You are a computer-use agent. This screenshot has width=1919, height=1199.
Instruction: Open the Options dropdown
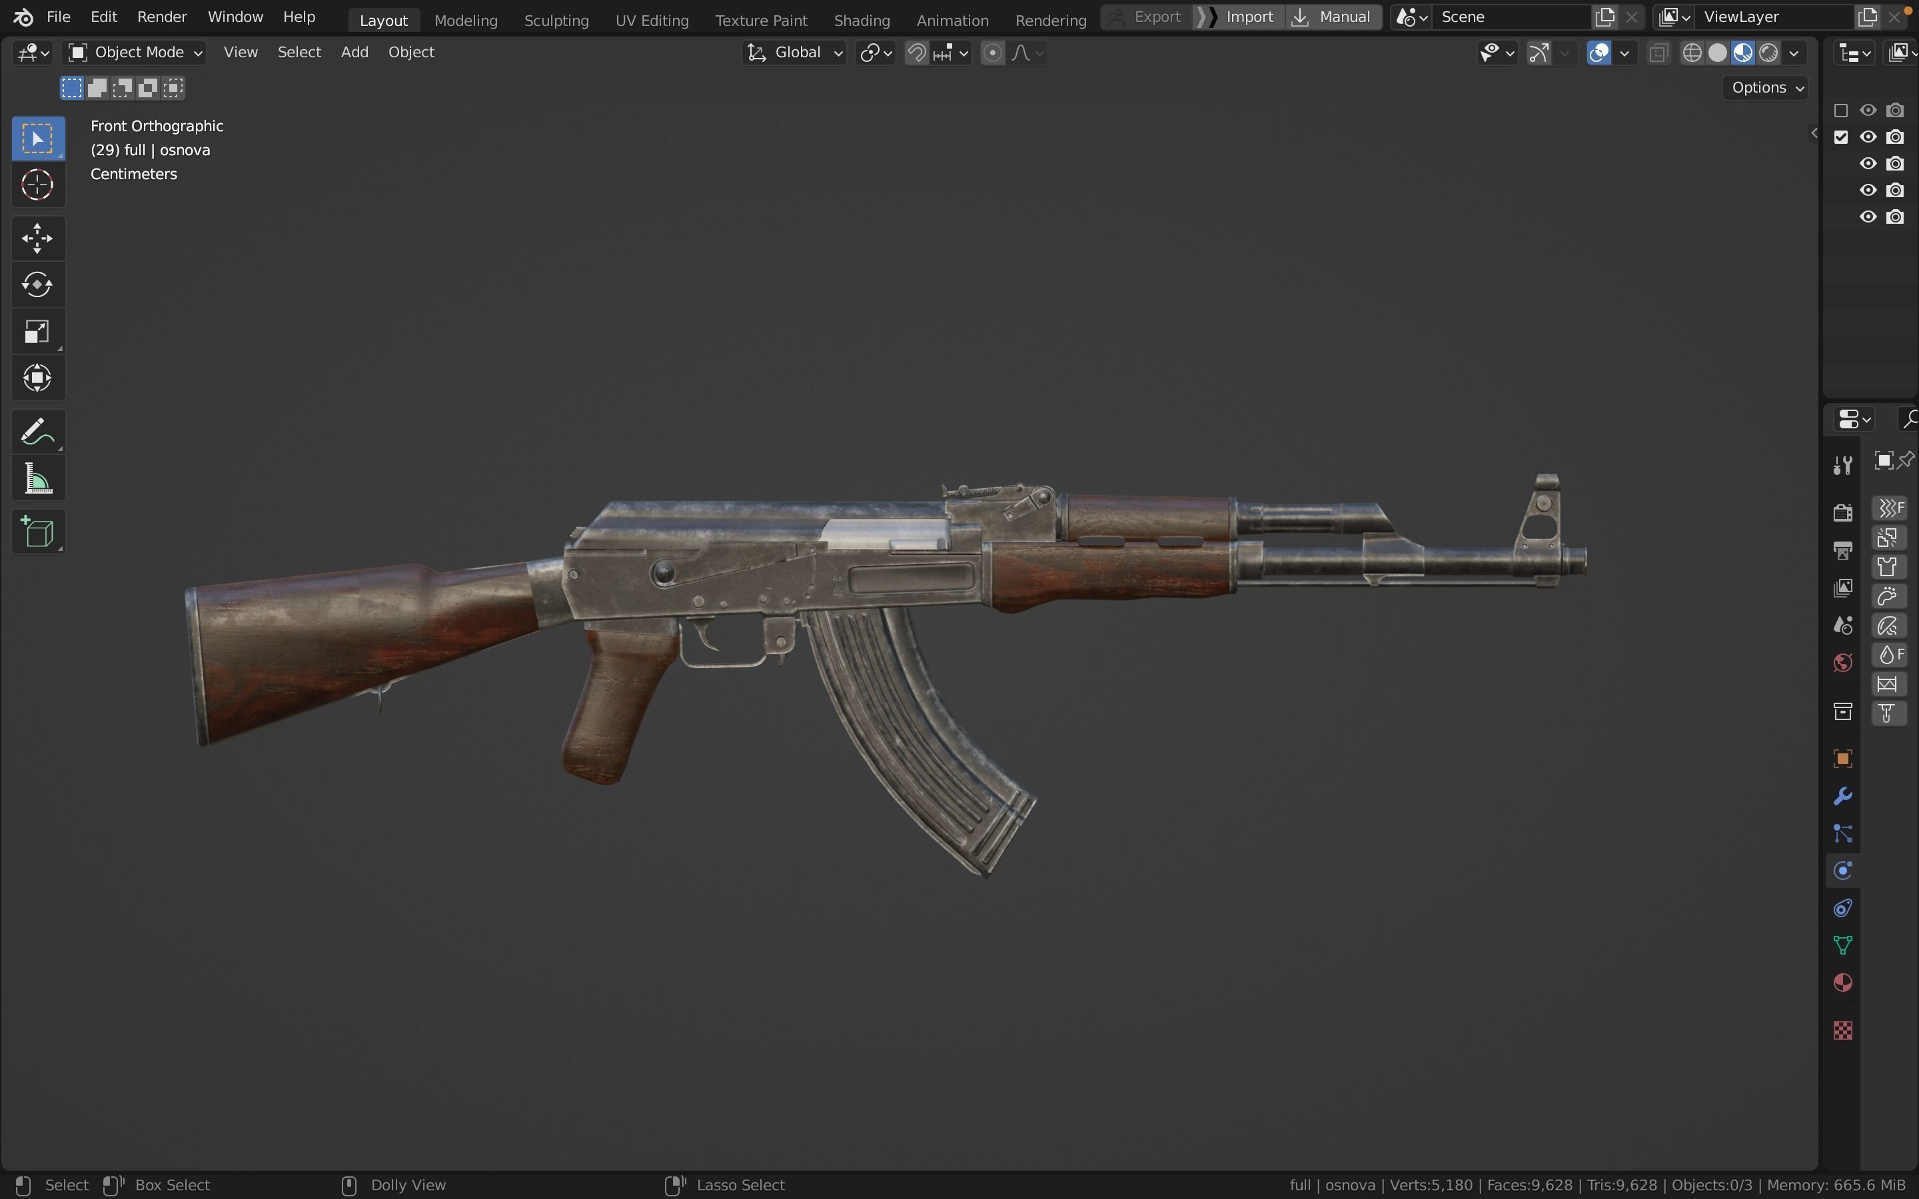tap(1765, 87)
